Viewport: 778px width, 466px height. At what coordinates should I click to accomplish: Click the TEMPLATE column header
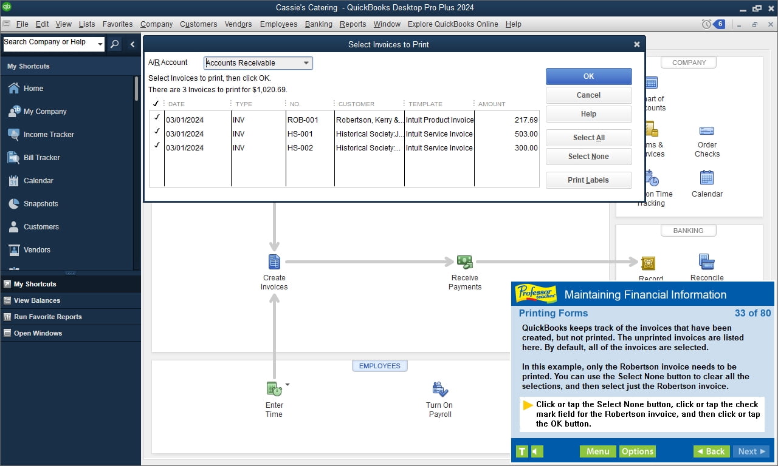pyautogui.click(x=425, y=104)
